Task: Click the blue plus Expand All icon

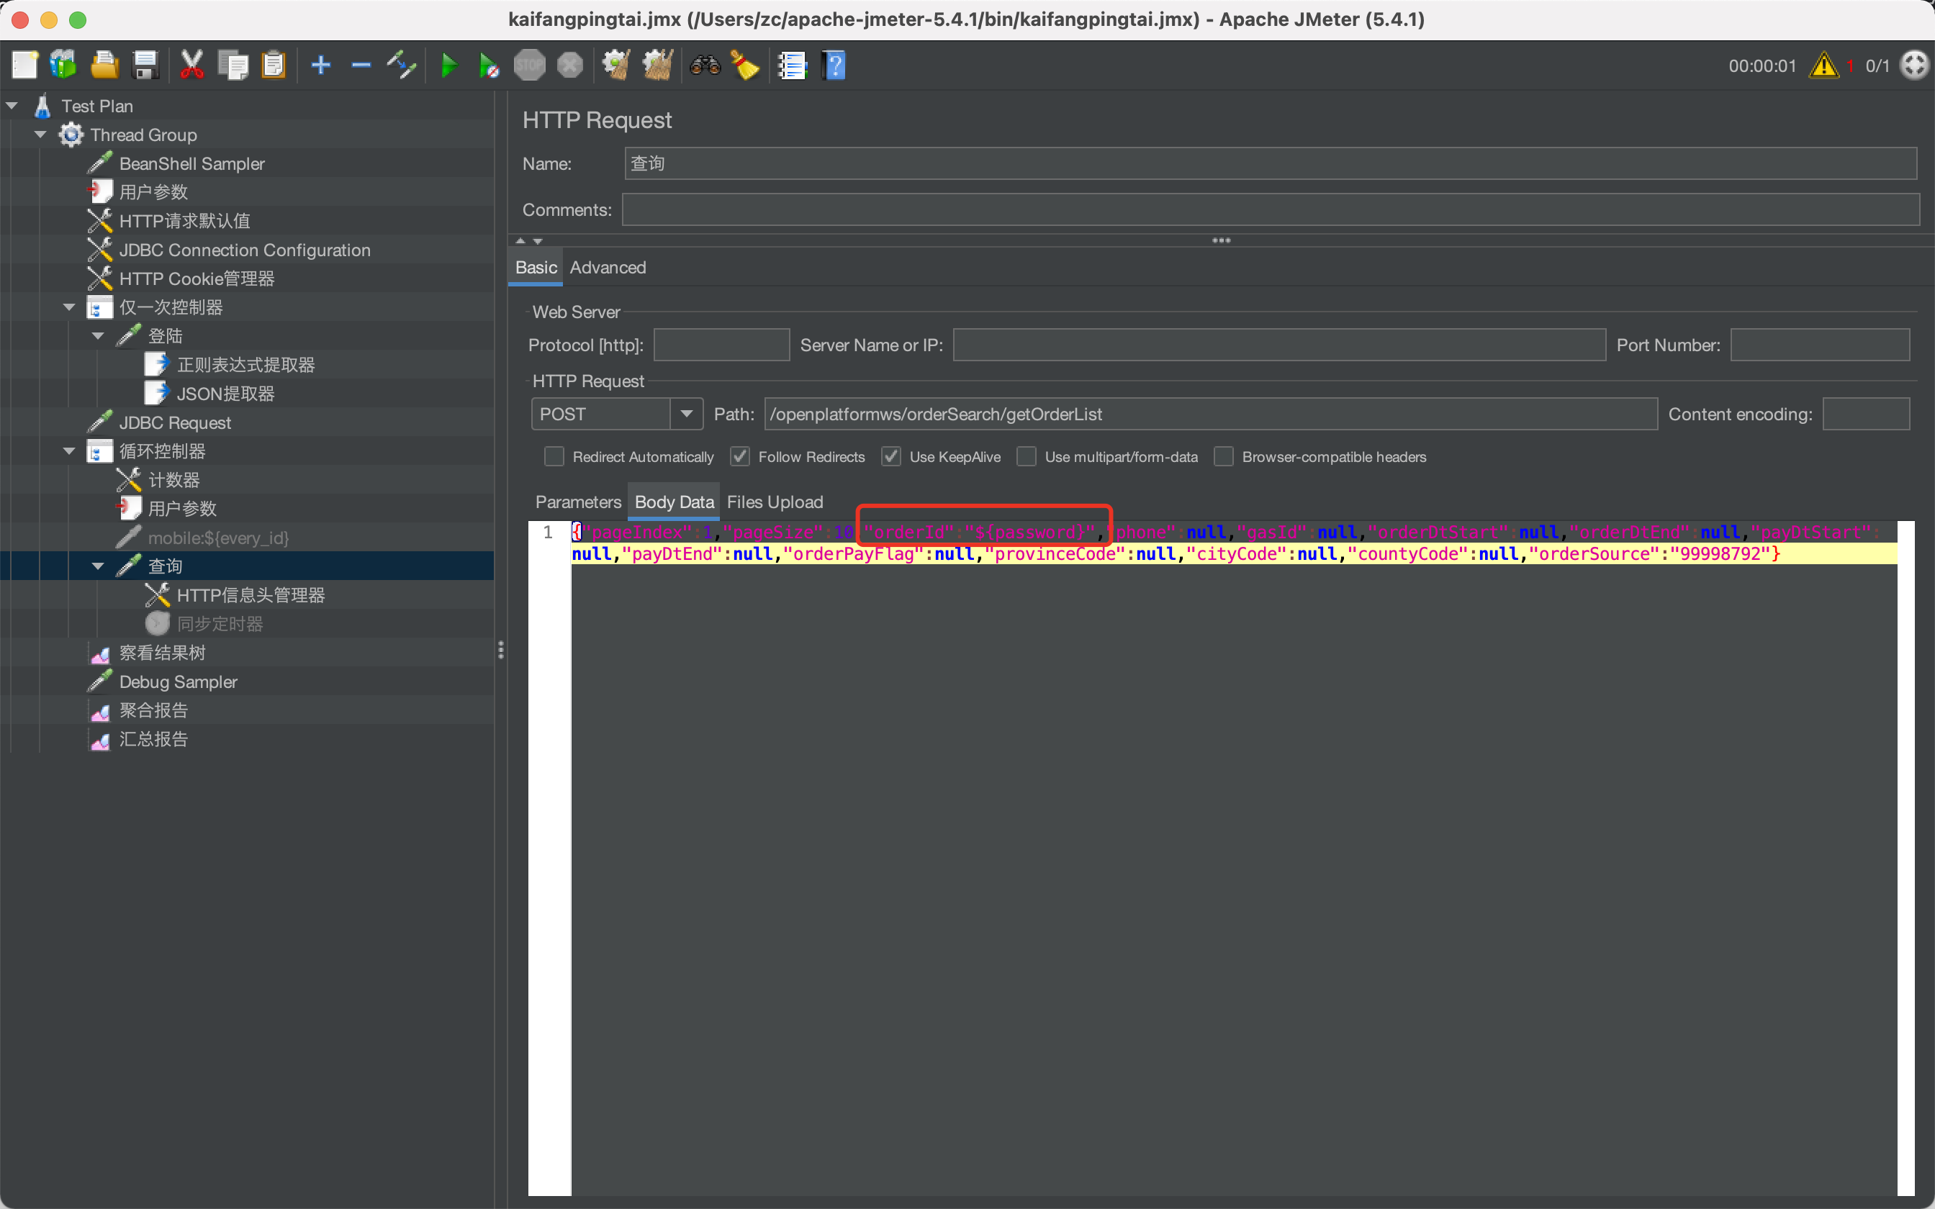Action: coord(320,65)
